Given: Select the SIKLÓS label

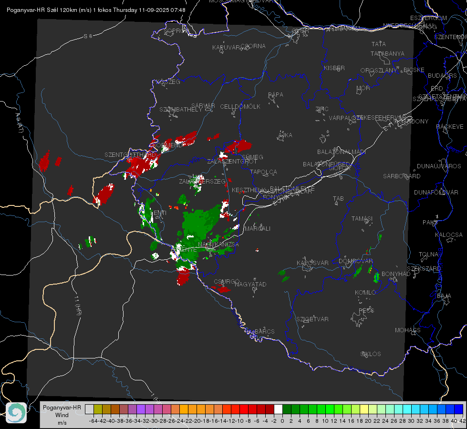Looking at the screenshot, I should (371, 354).
